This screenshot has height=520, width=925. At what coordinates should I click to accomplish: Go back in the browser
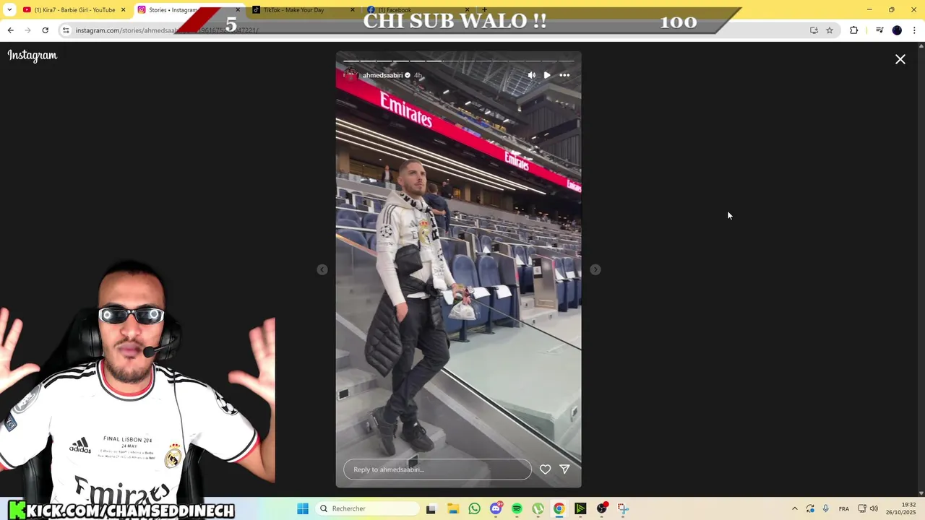tap(10, 30)
